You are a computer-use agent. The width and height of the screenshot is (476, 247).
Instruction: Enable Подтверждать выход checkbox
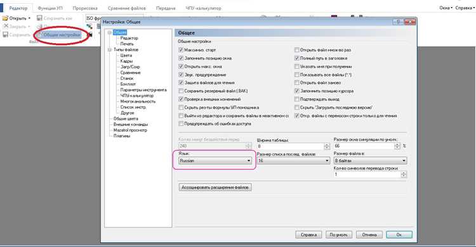pyautogui.click(x=297, y=99)
